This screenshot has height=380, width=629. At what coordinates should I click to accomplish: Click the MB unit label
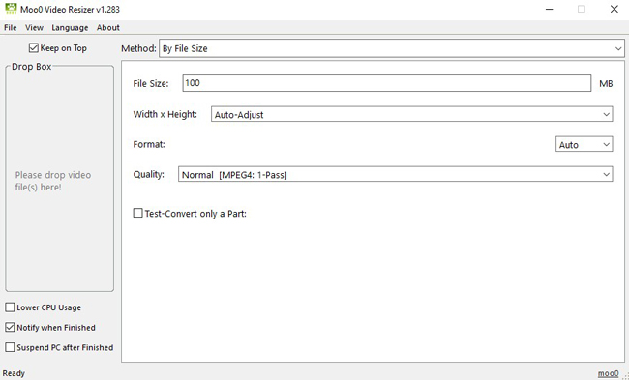pos(606,84)
